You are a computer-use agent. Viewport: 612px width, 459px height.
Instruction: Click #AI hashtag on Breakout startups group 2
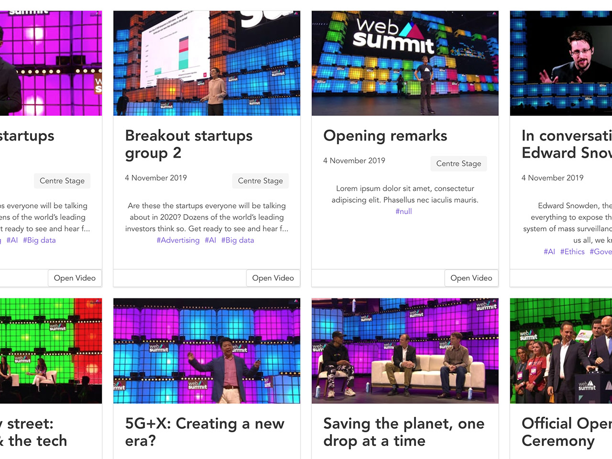210,240
